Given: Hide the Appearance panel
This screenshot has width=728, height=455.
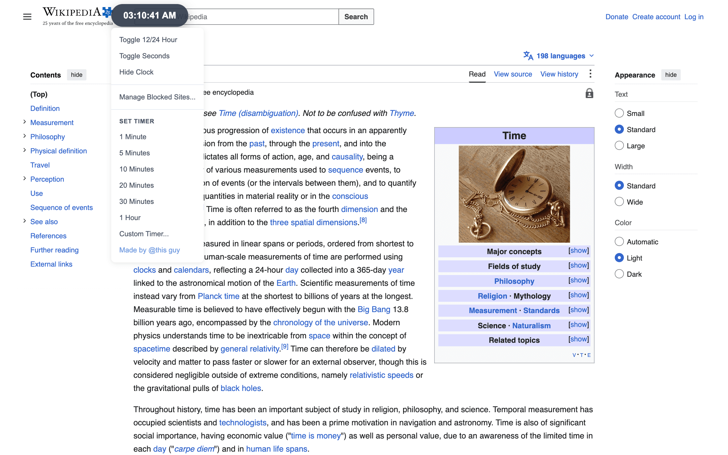Looking at the screenshot, I should (x=671, y=75).
